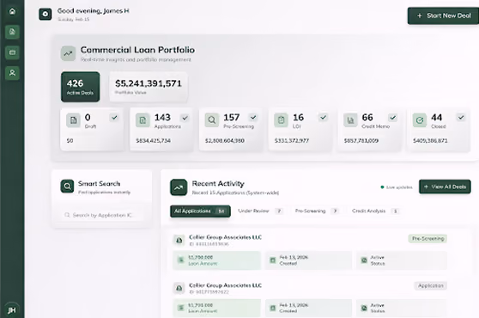Click the Good evening greeting text
The image size is (479, 318).
[94, 11]
